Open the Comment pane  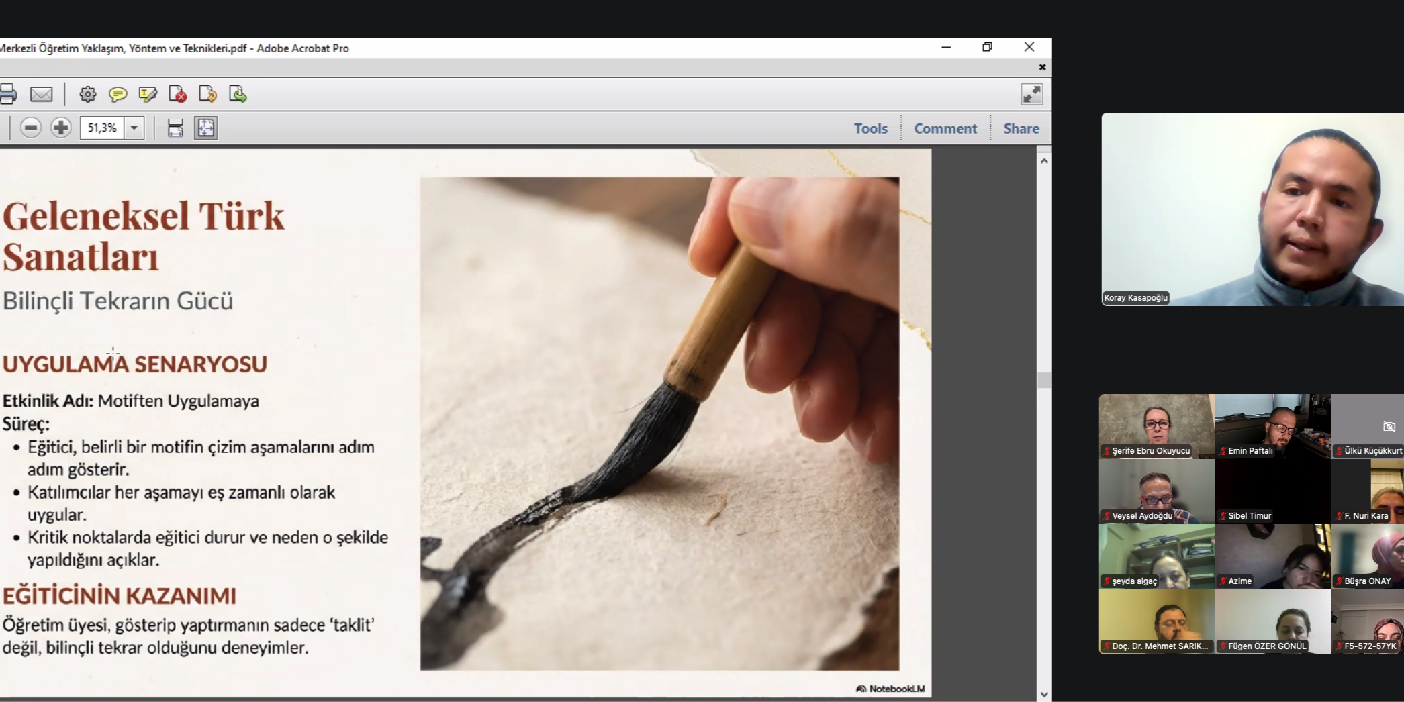click(x=945, y=128)
